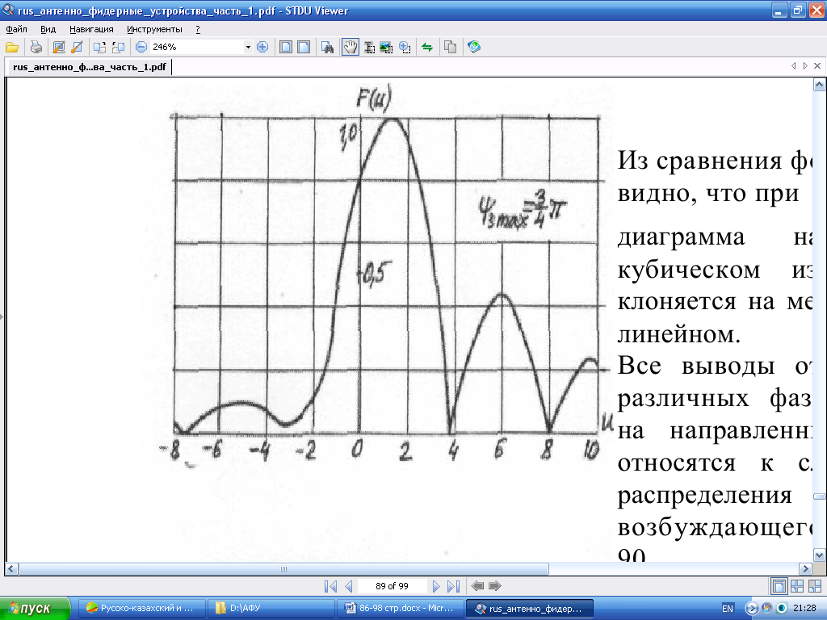Open the 246% zoom level dropdown

click(x=248, y=47)
